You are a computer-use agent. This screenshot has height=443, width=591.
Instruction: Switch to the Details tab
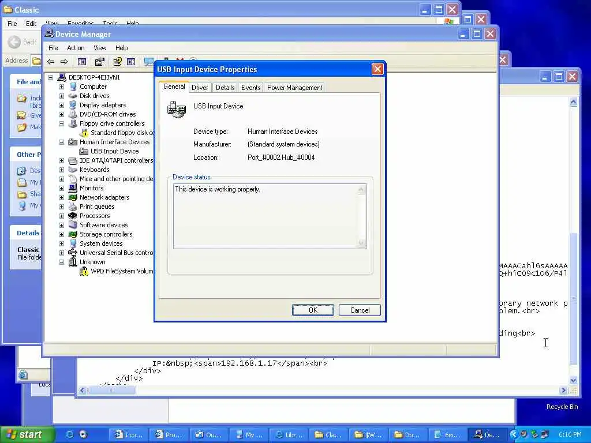(x=225, y=88)
